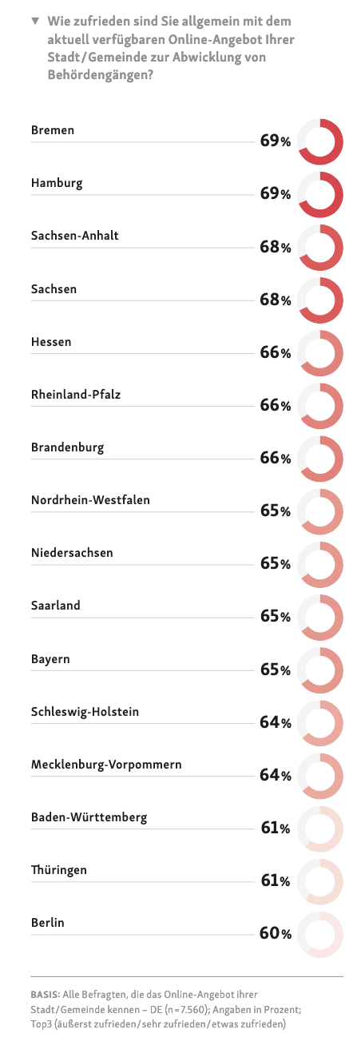This screenshot has width=361, height=1053.
Task: Click the disclosure triangle beside the question title
Action: tap(35, 19)
